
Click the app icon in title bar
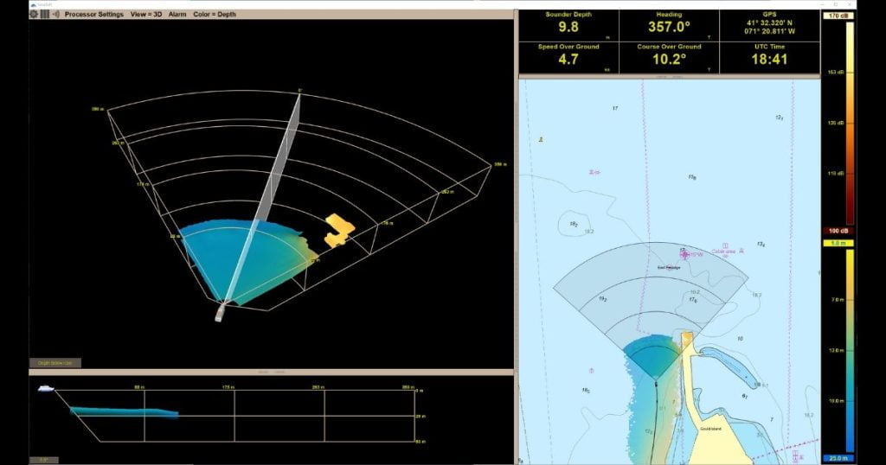tap(33, 4)
